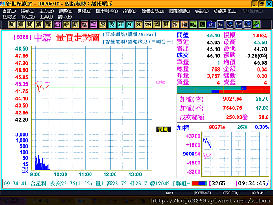Open the 設定(S) menu
Viewport: 273px width, 205px height.
[28, 17]
